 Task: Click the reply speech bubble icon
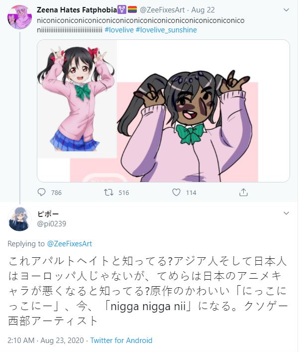41,192
